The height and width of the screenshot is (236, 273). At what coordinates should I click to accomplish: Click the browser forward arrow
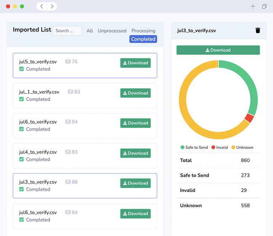tap(52, 6)
